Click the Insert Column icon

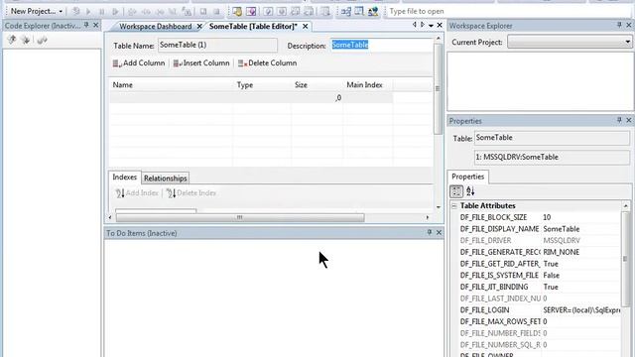(178, 63)
